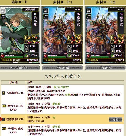Select the 北条氏政 card artwork

point(20,35)
